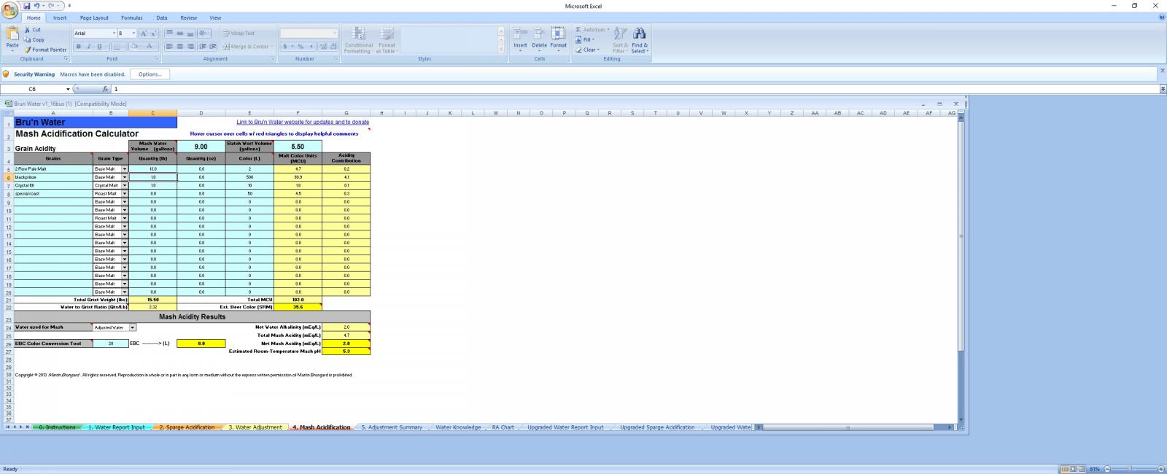The width and height of the screenshot is (1167, 474).
Task: Cut the selected cell
Action: [x=32, y=30]
